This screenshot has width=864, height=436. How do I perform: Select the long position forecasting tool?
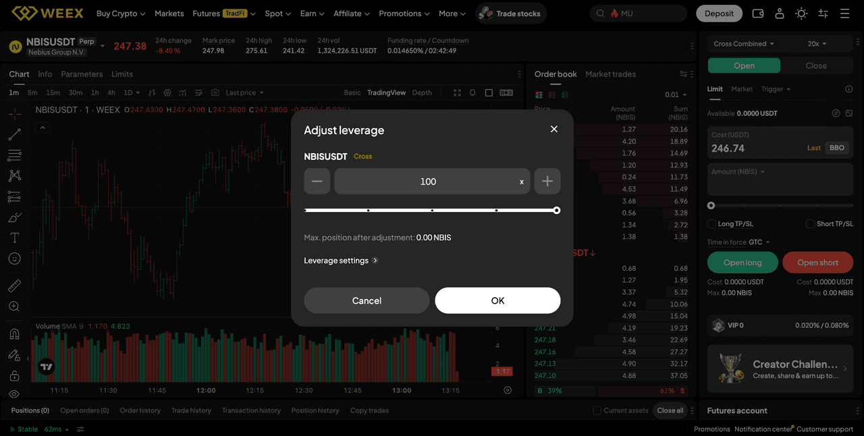point(14,197)
